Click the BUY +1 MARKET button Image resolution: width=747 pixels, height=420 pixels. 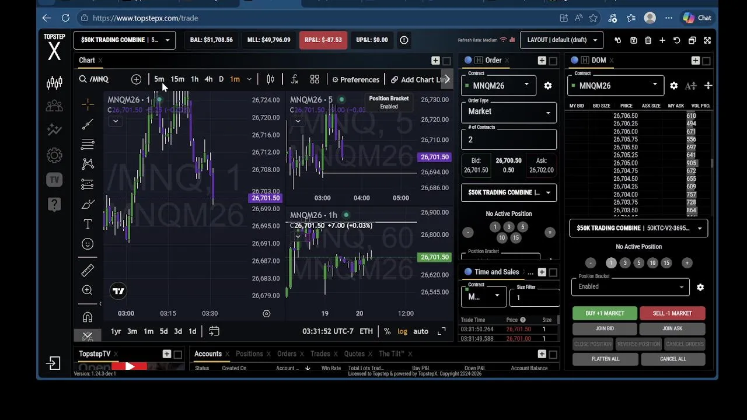pyautogui.click(x=605, y=313)
